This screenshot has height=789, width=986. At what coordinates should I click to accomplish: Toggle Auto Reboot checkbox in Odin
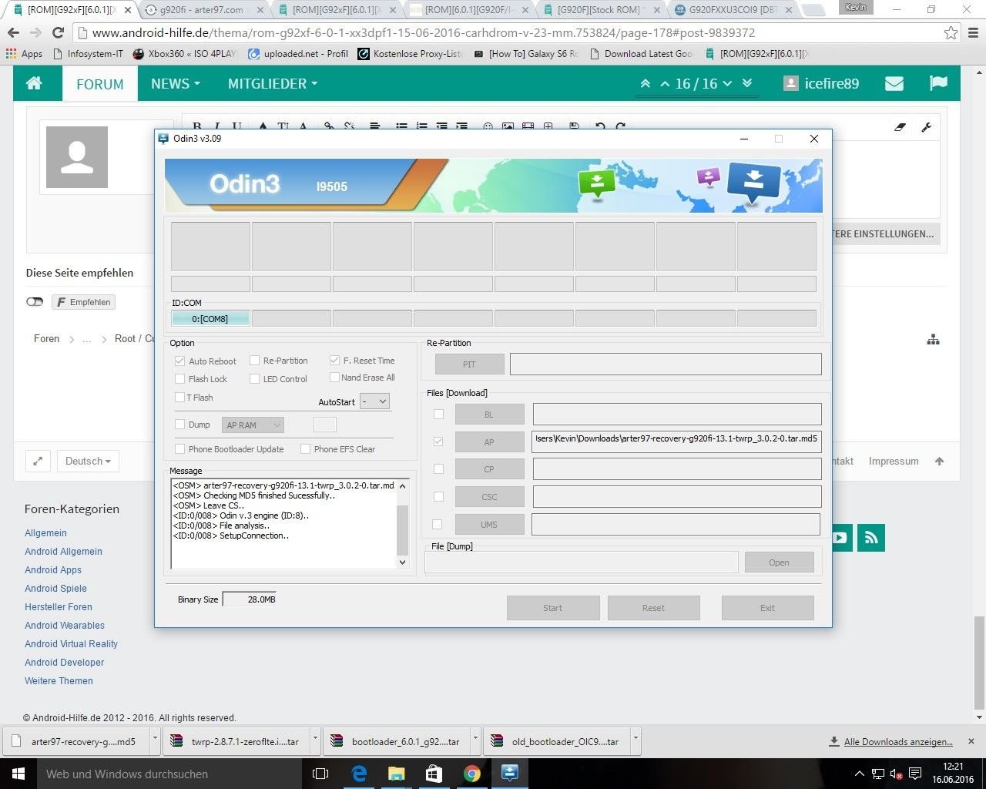click(x=179, y=361)
